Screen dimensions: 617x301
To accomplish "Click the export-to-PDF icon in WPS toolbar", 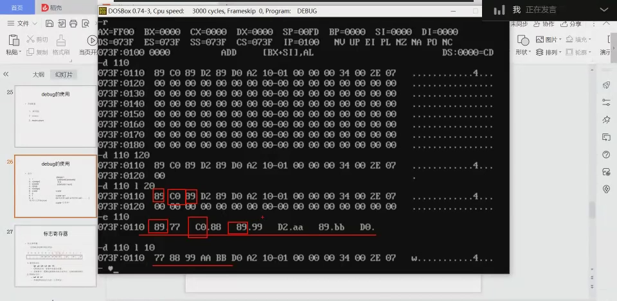I will pos(62,24).
